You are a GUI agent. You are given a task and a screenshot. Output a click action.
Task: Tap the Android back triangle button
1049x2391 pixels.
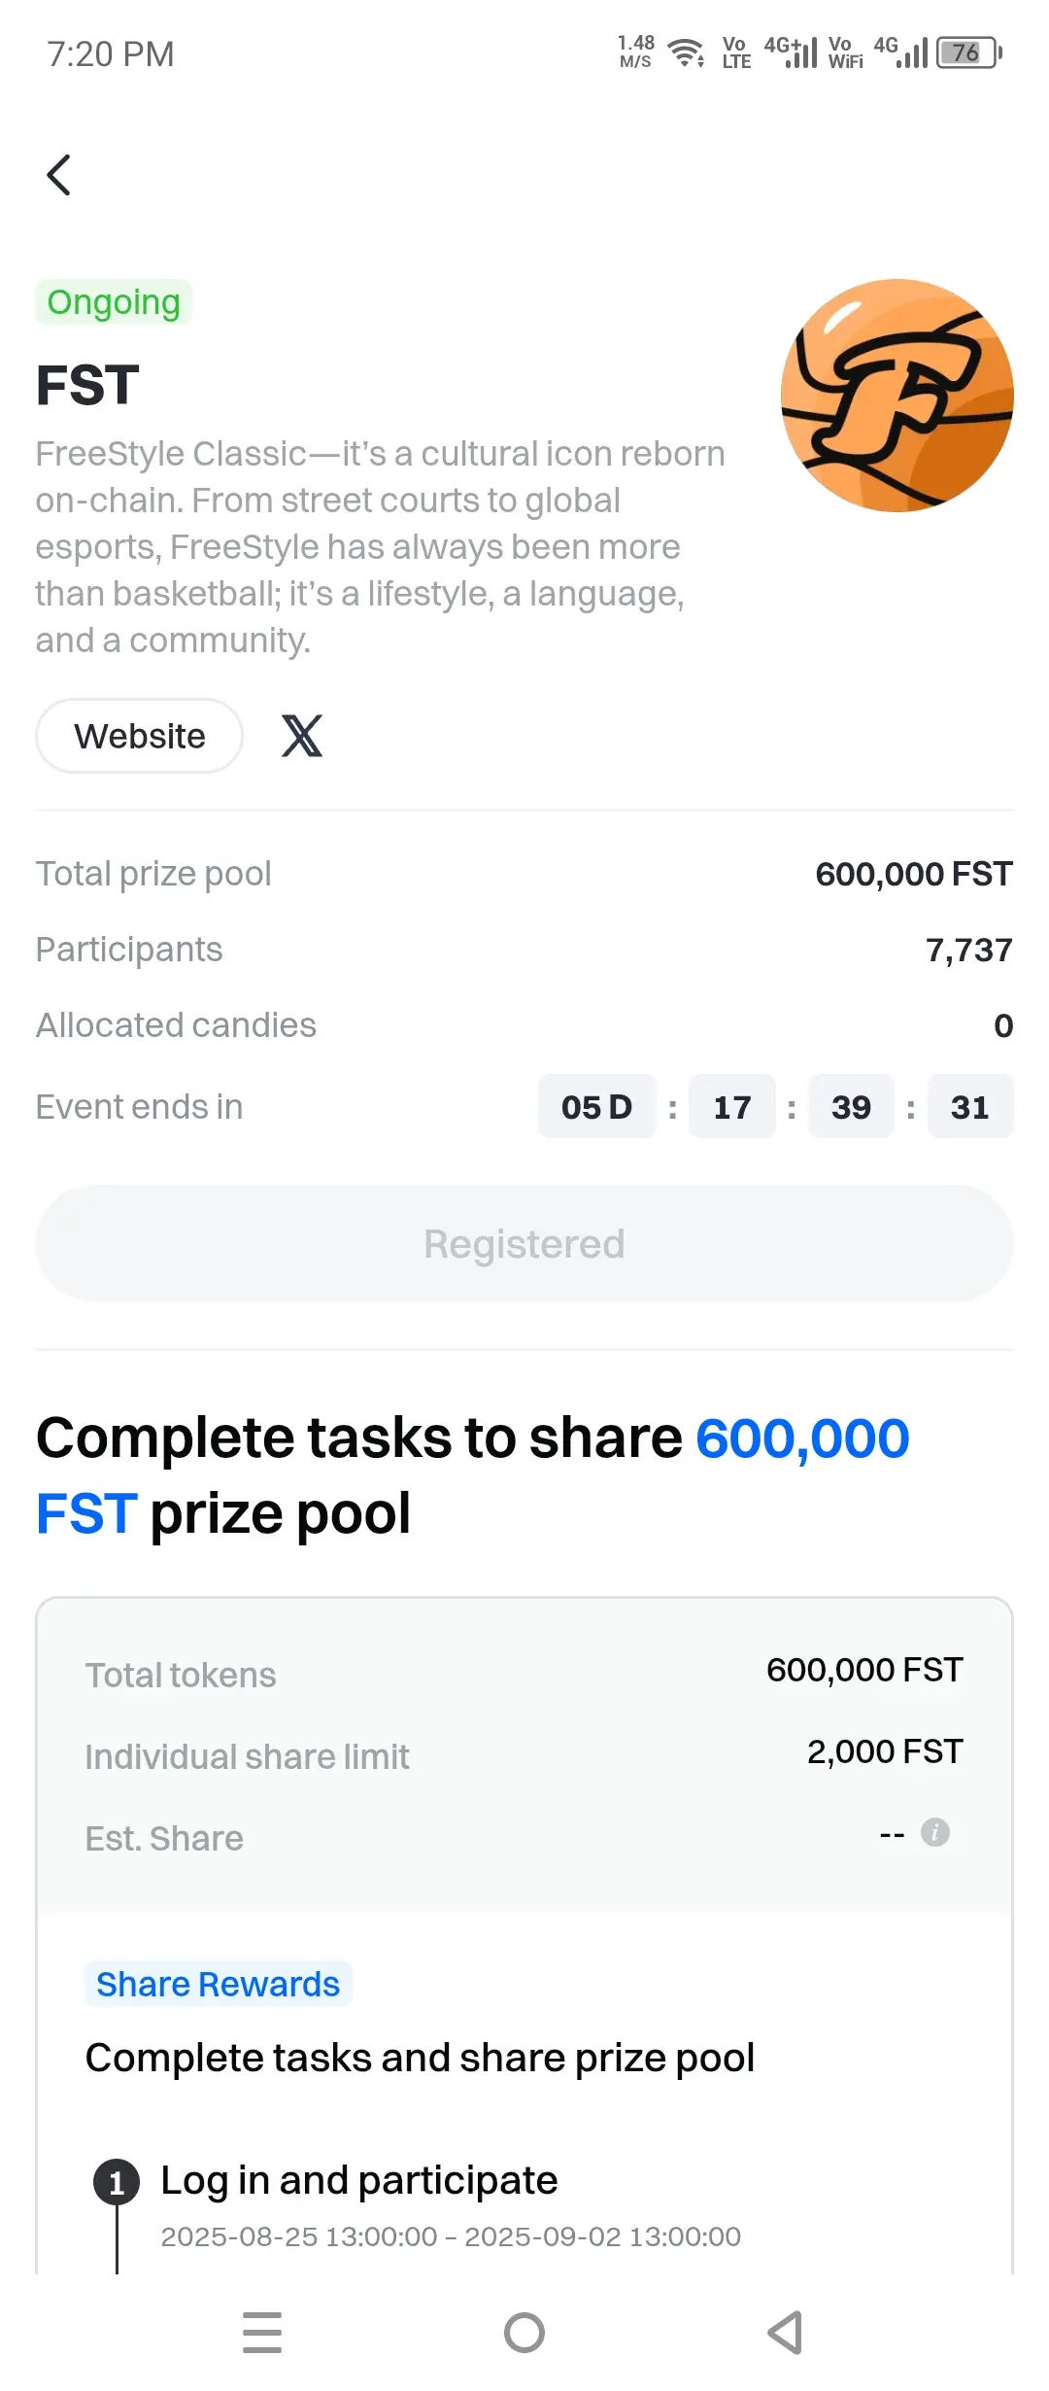click(x=785, y=2333)
